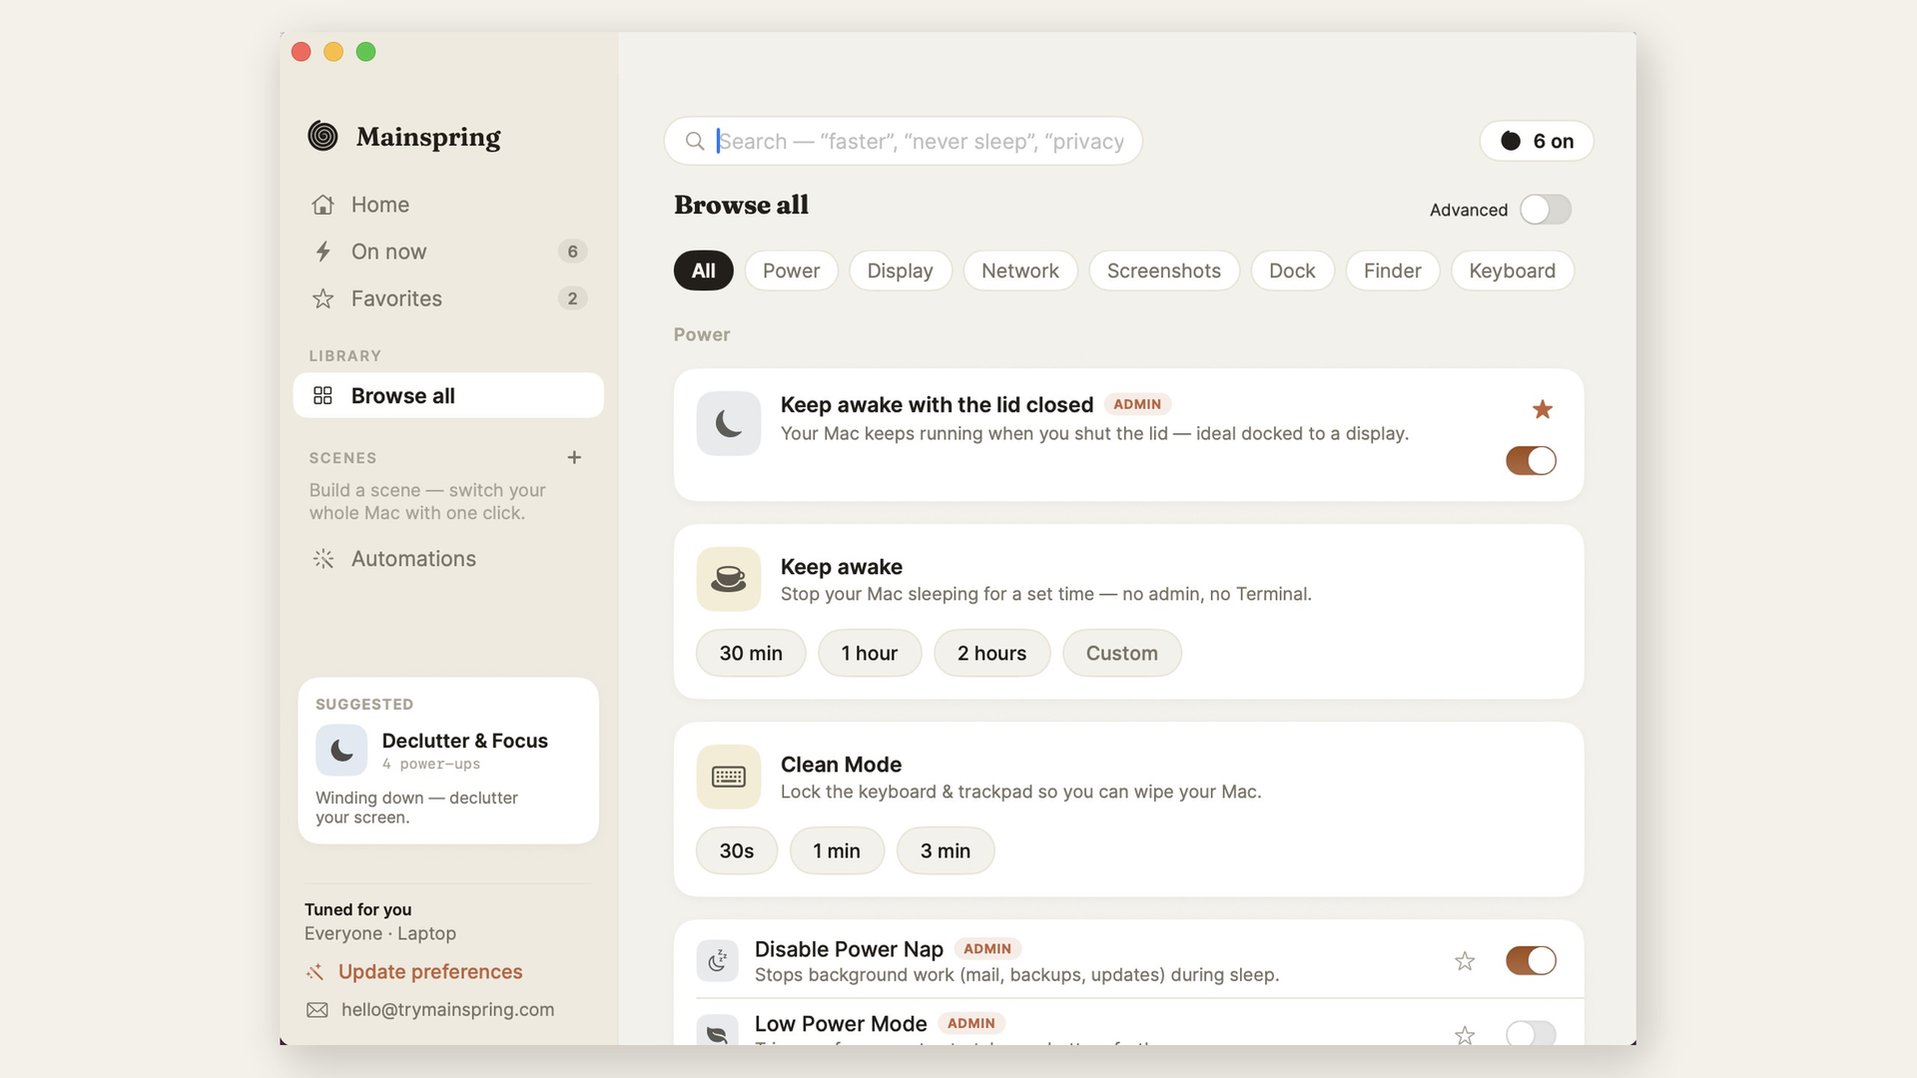The image size is (1917, 1078).
Task: Turn off Disable Power Nap switch
Action: pos(1531,960)
